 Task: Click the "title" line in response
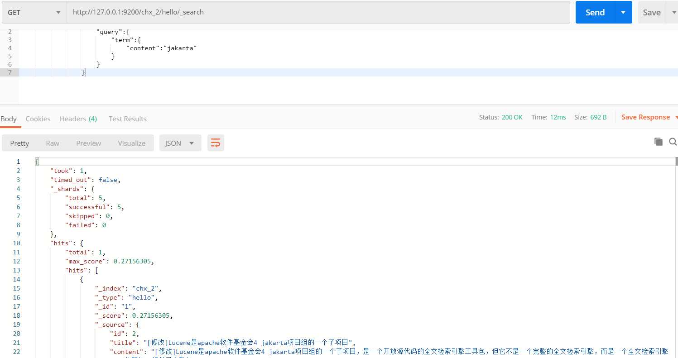(233, 343)
